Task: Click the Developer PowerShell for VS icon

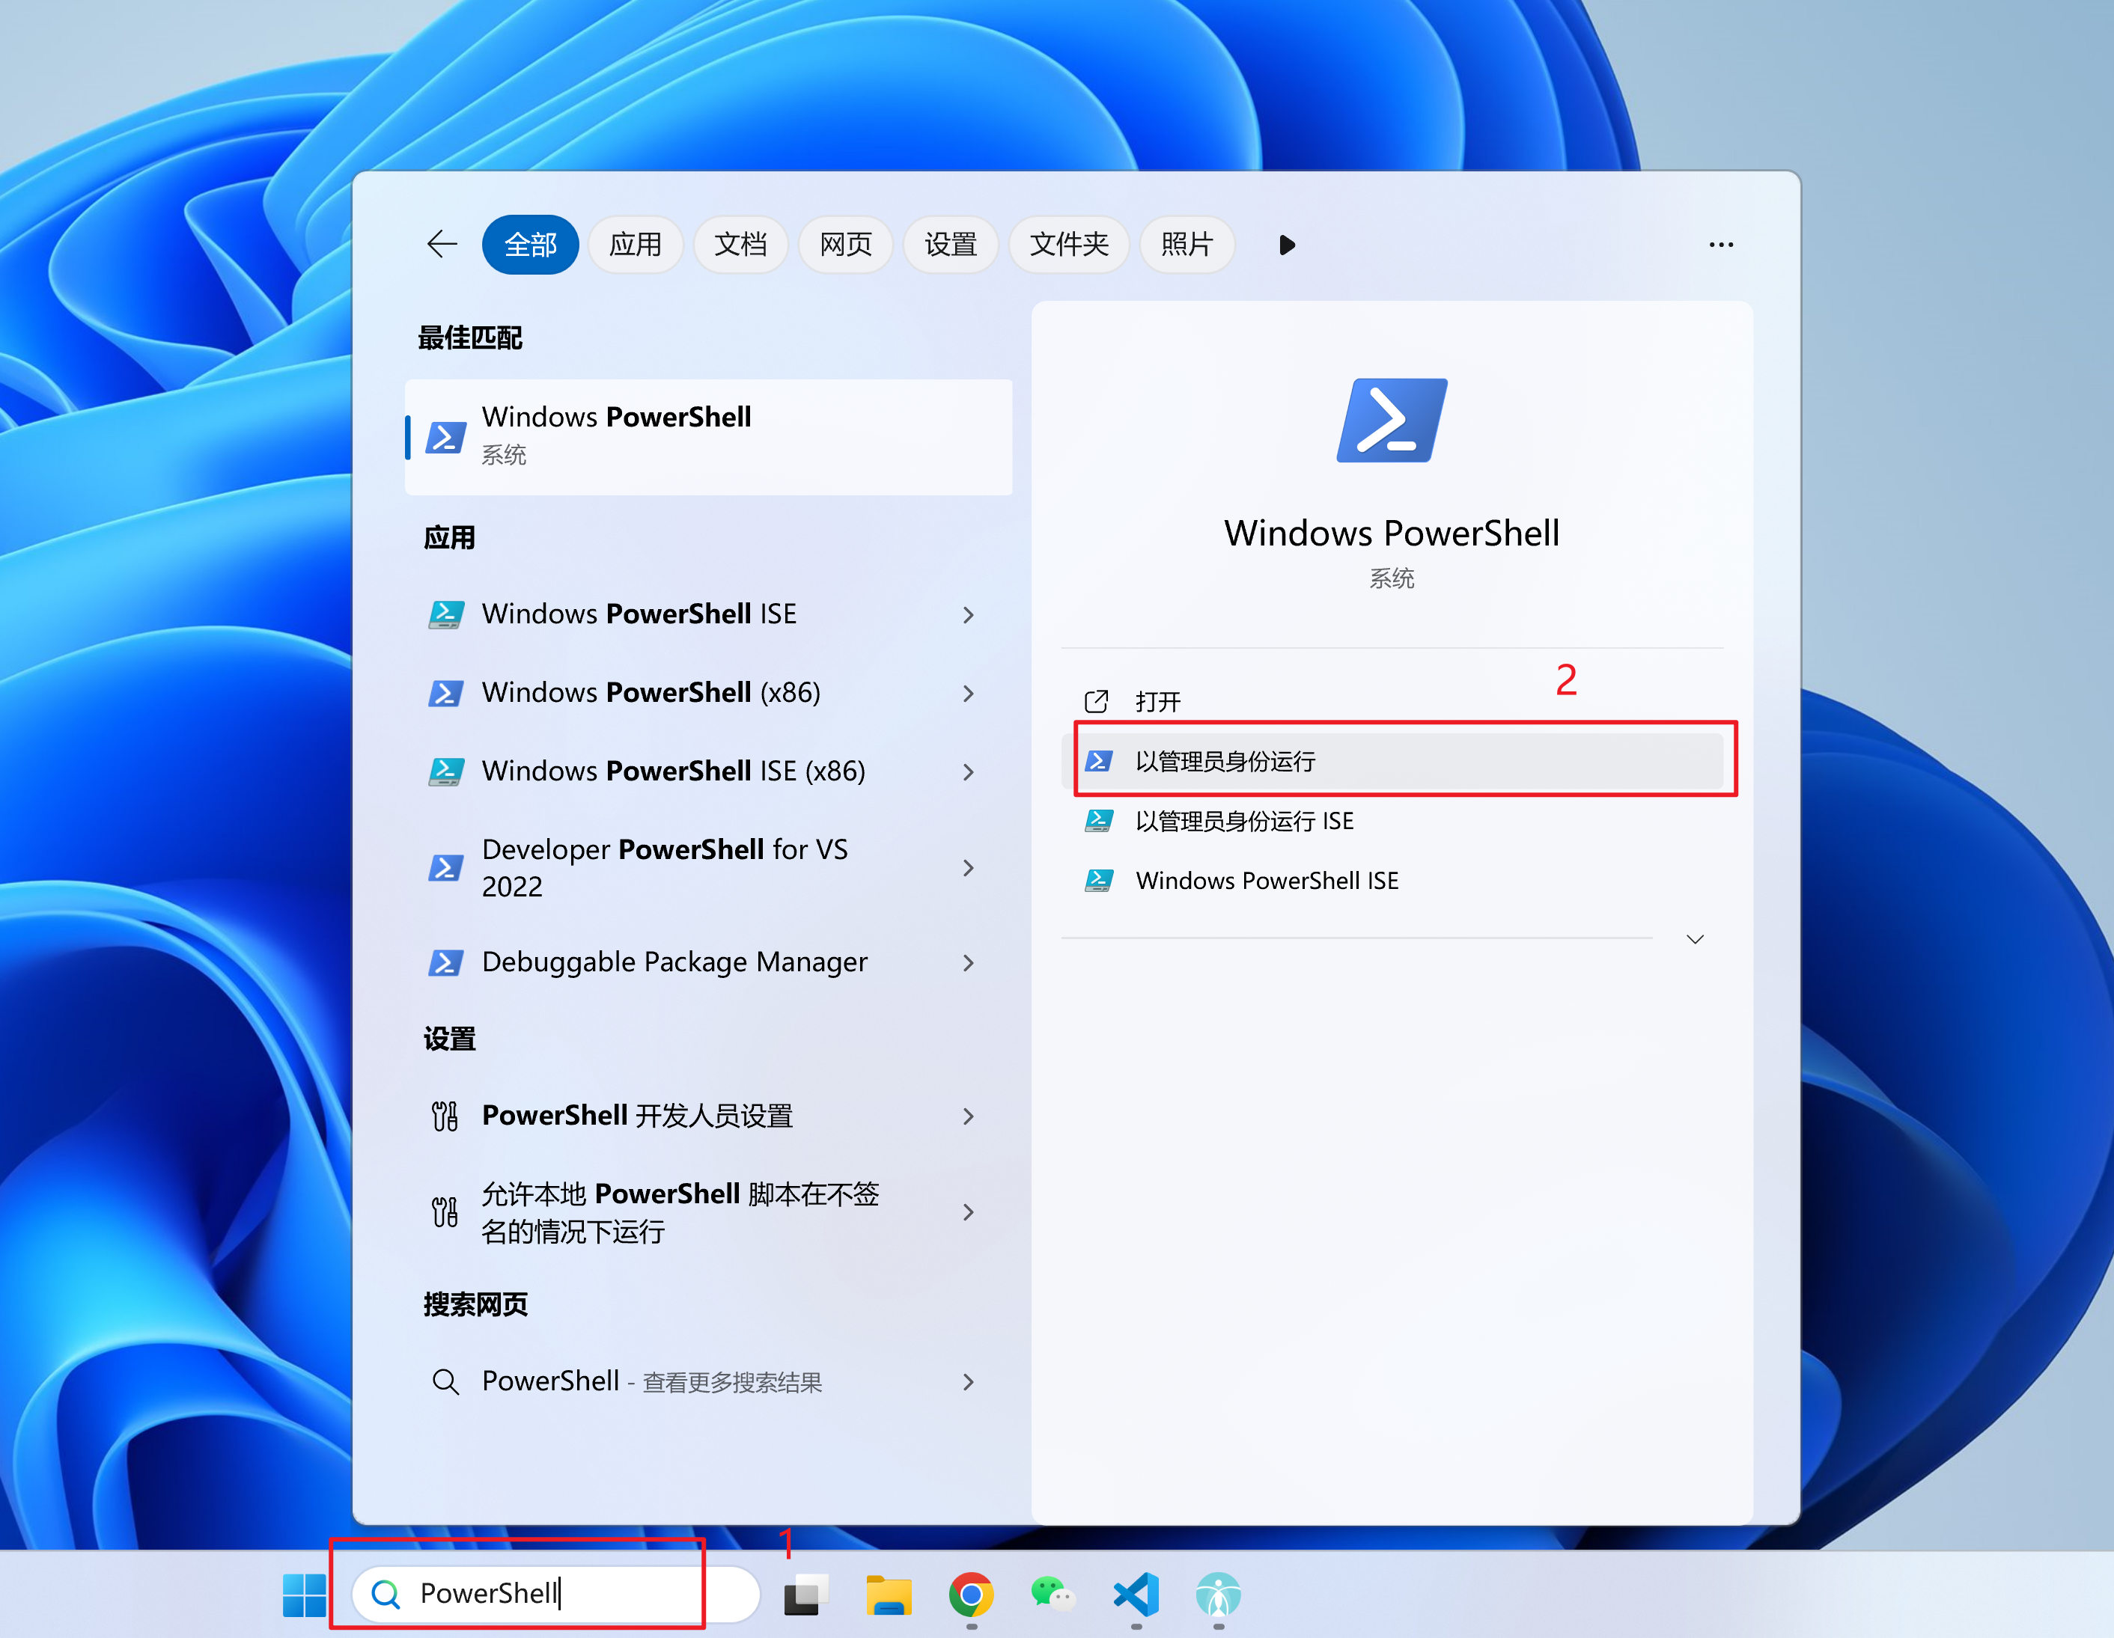Action: [446, 868]
